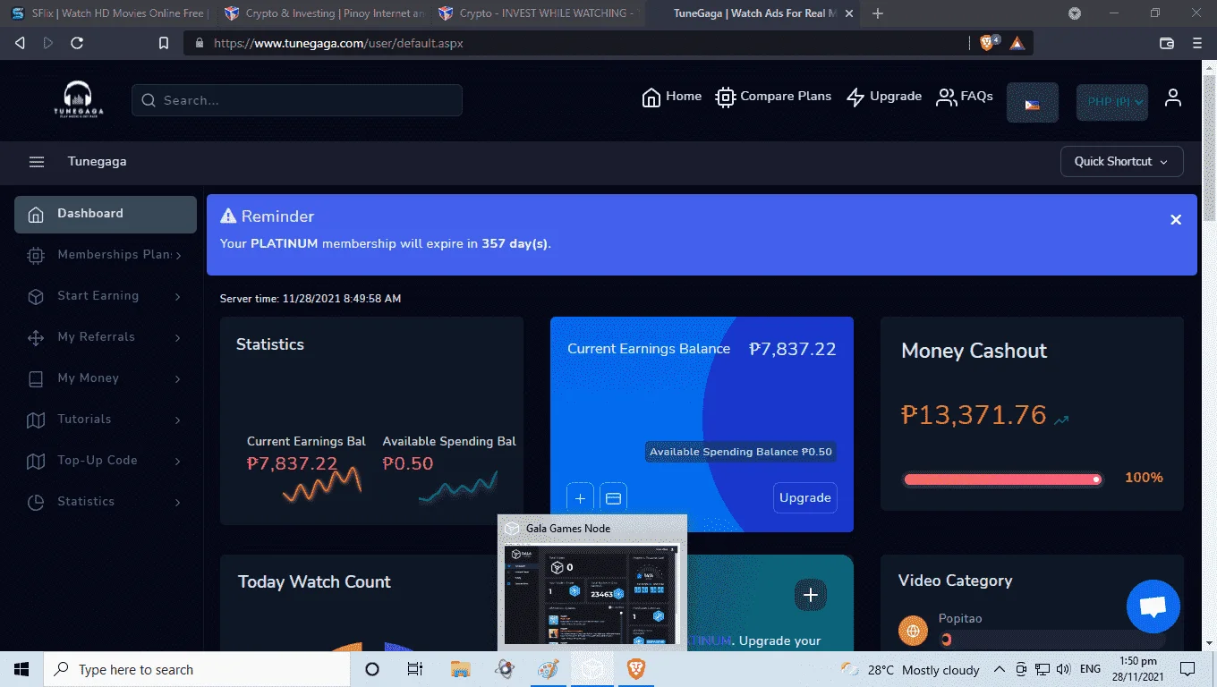Switch to Crypto - INVEST WHILE WATCHING tab
Image resolution: width=1217 pixels, height=687 pixels.
click(x=537, y=13)
